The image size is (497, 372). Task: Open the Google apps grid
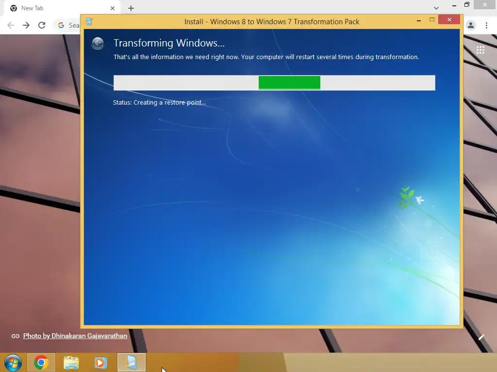click(x=480, y=50)
